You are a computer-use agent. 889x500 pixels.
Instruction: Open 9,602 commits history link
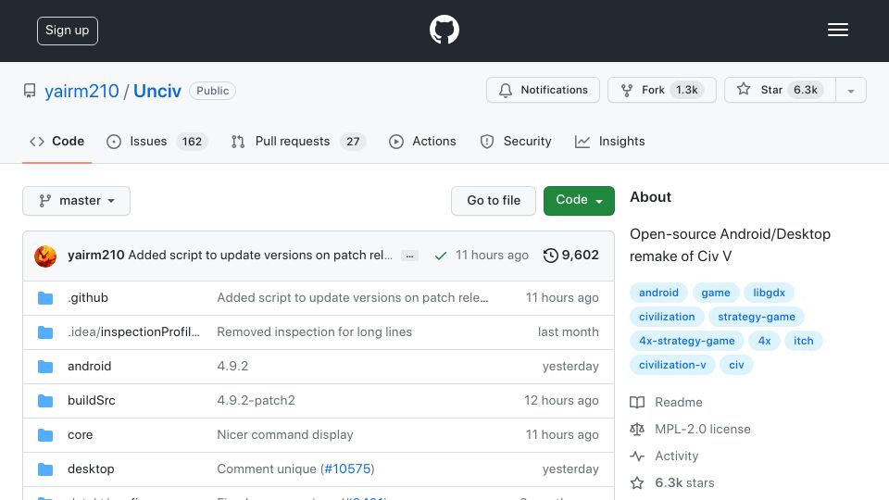click(x=571, y=256)
